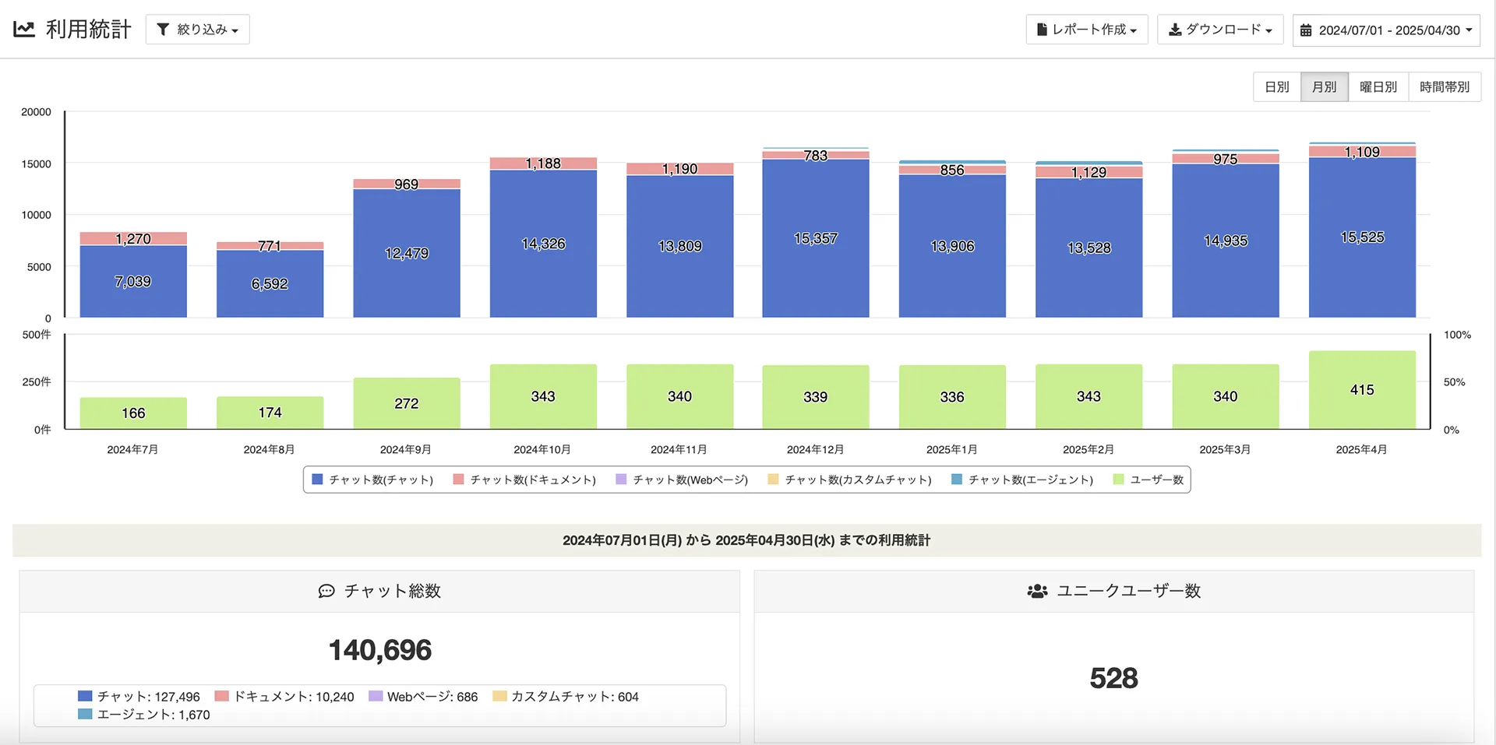Toggle チャット数(カスタムチャット) legend series
Screen dimensions: 1496x745
tap(850, 480)
